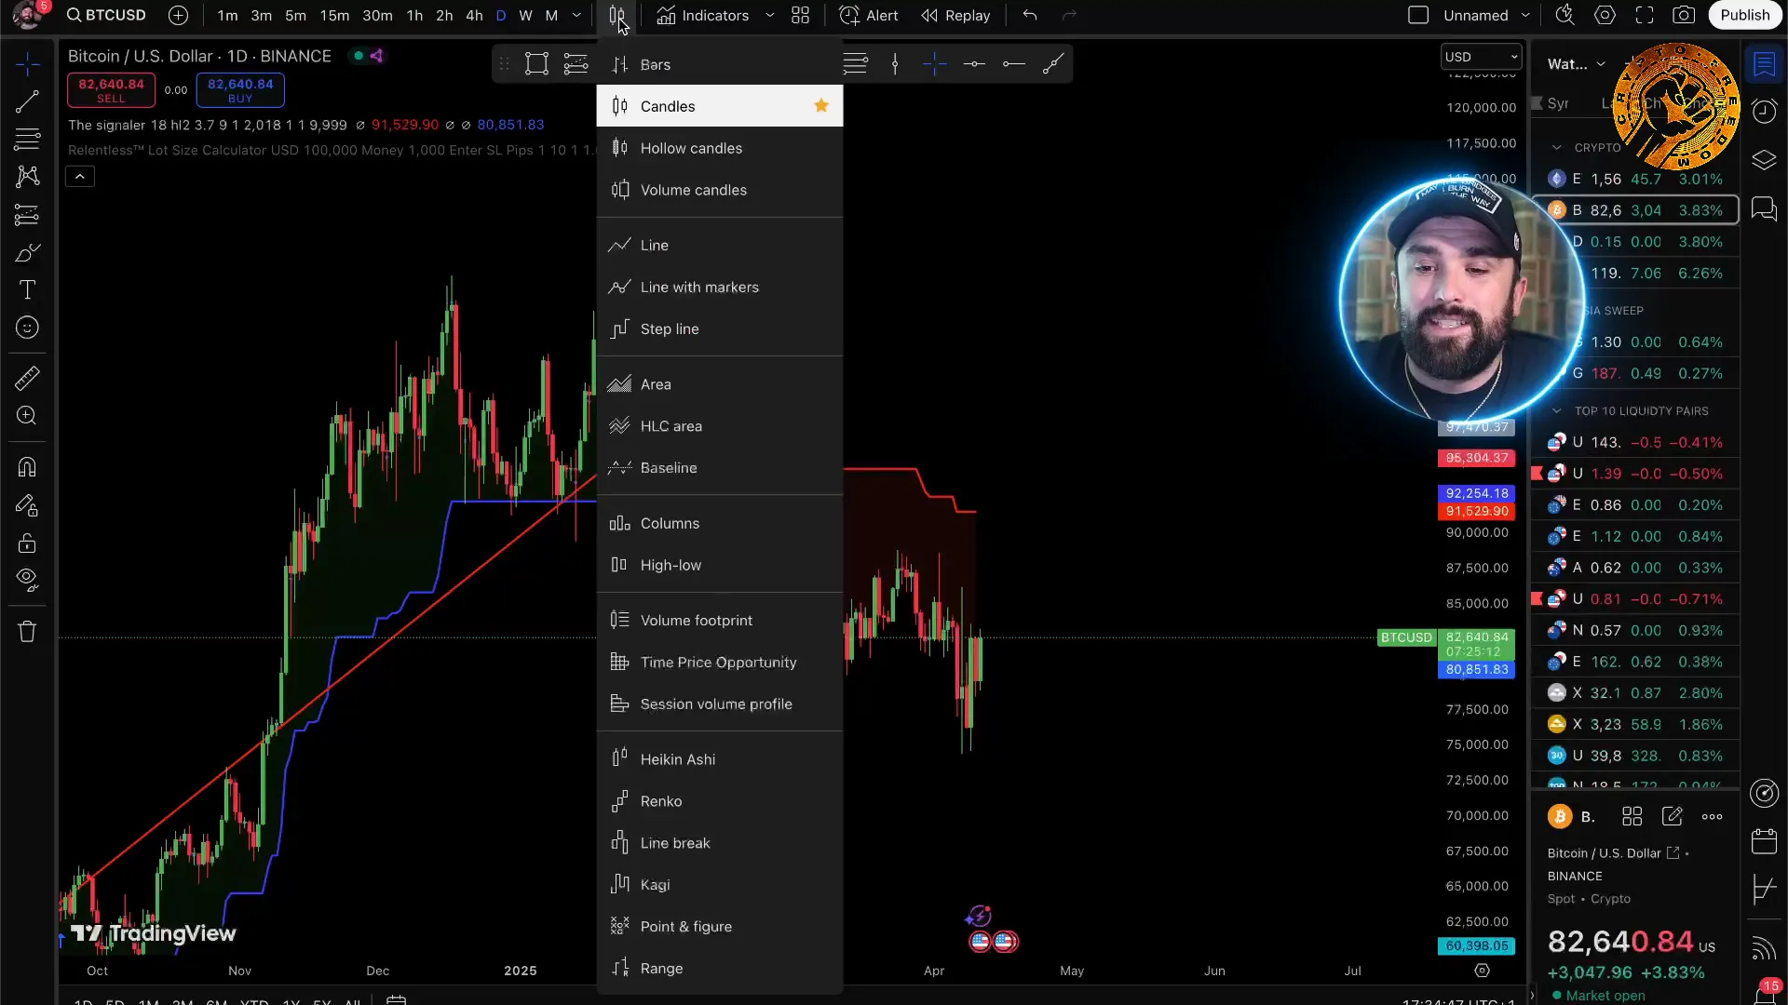Screen dimensions: 1788x1005
Task: Click the teal 60,398.05 price label
Action: click(x=1476, y=945)
